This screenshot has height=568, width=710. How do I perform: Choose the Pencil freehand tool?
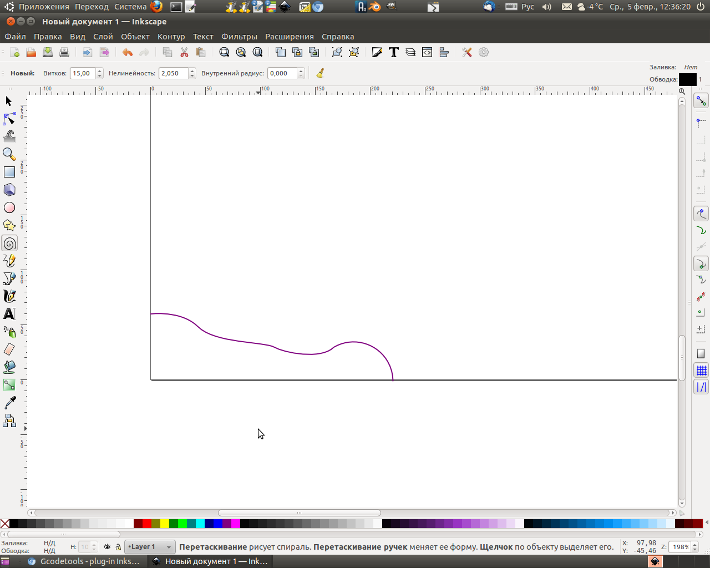point(9,261)
